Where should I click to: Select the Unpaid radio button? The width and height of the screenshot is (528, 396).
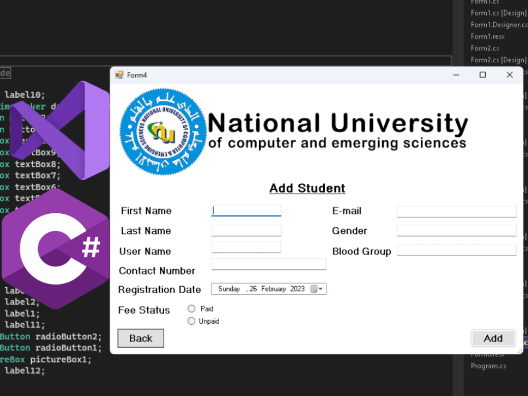[191, 320]
